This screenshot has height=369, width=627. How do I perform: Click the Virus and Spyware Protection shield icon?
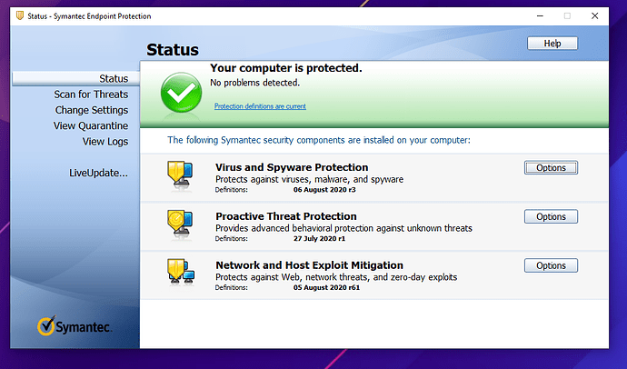click(x=178, y=175)
